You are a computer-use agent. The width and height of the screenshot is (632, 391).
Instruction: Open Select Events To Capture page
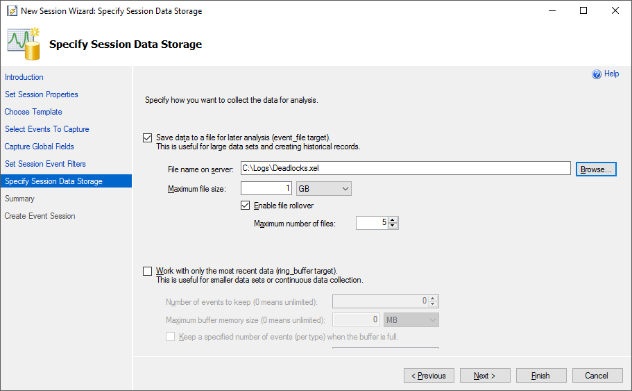[46, 129]
